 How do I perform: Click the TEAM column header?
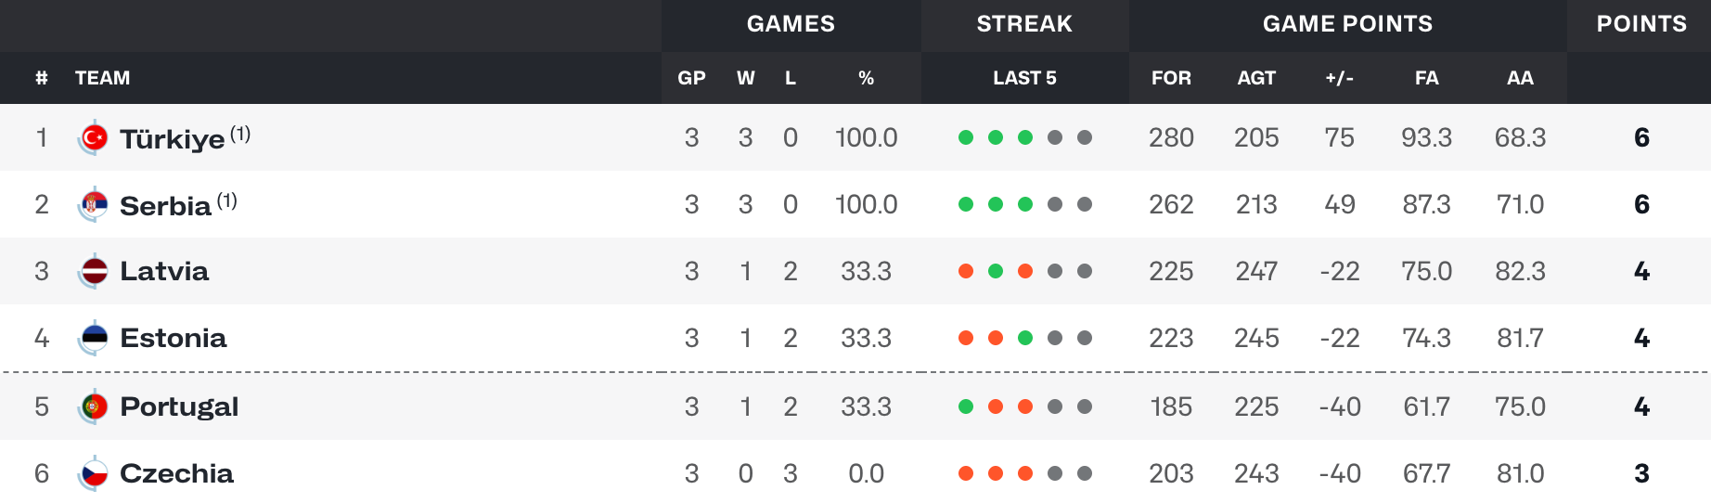coord(102,78)
